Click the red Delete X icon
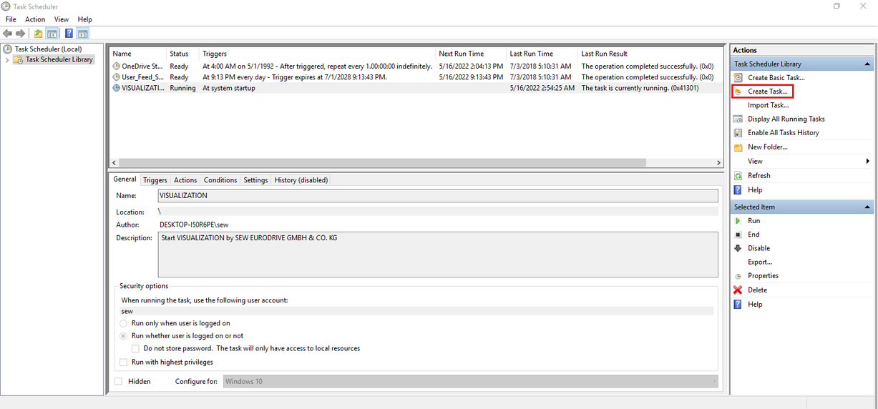Screen dimensions: 878x409 click(738, 290)
